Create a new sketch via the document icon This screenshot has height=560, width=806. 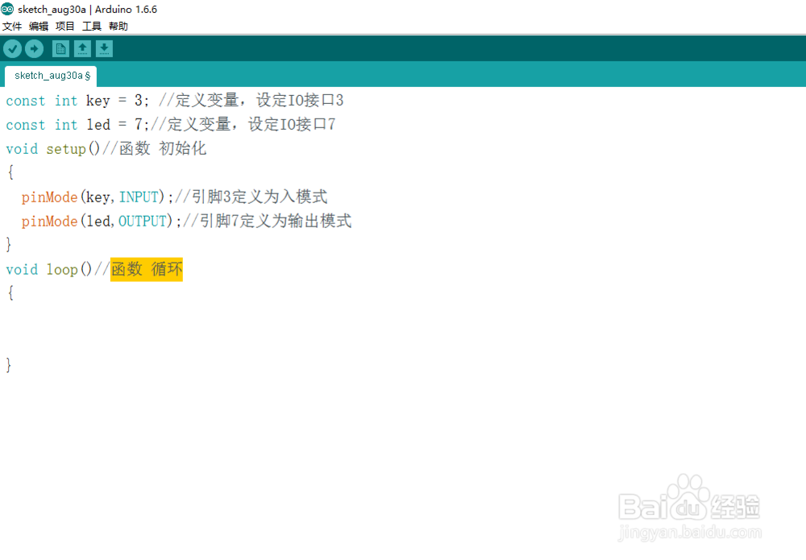(60, 48)
